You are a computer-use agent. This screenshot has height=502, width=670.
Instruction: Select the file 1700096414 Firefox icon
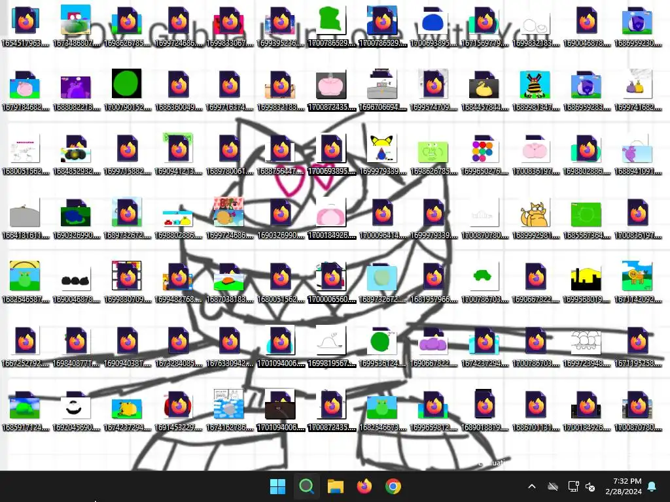coord(382,212)
